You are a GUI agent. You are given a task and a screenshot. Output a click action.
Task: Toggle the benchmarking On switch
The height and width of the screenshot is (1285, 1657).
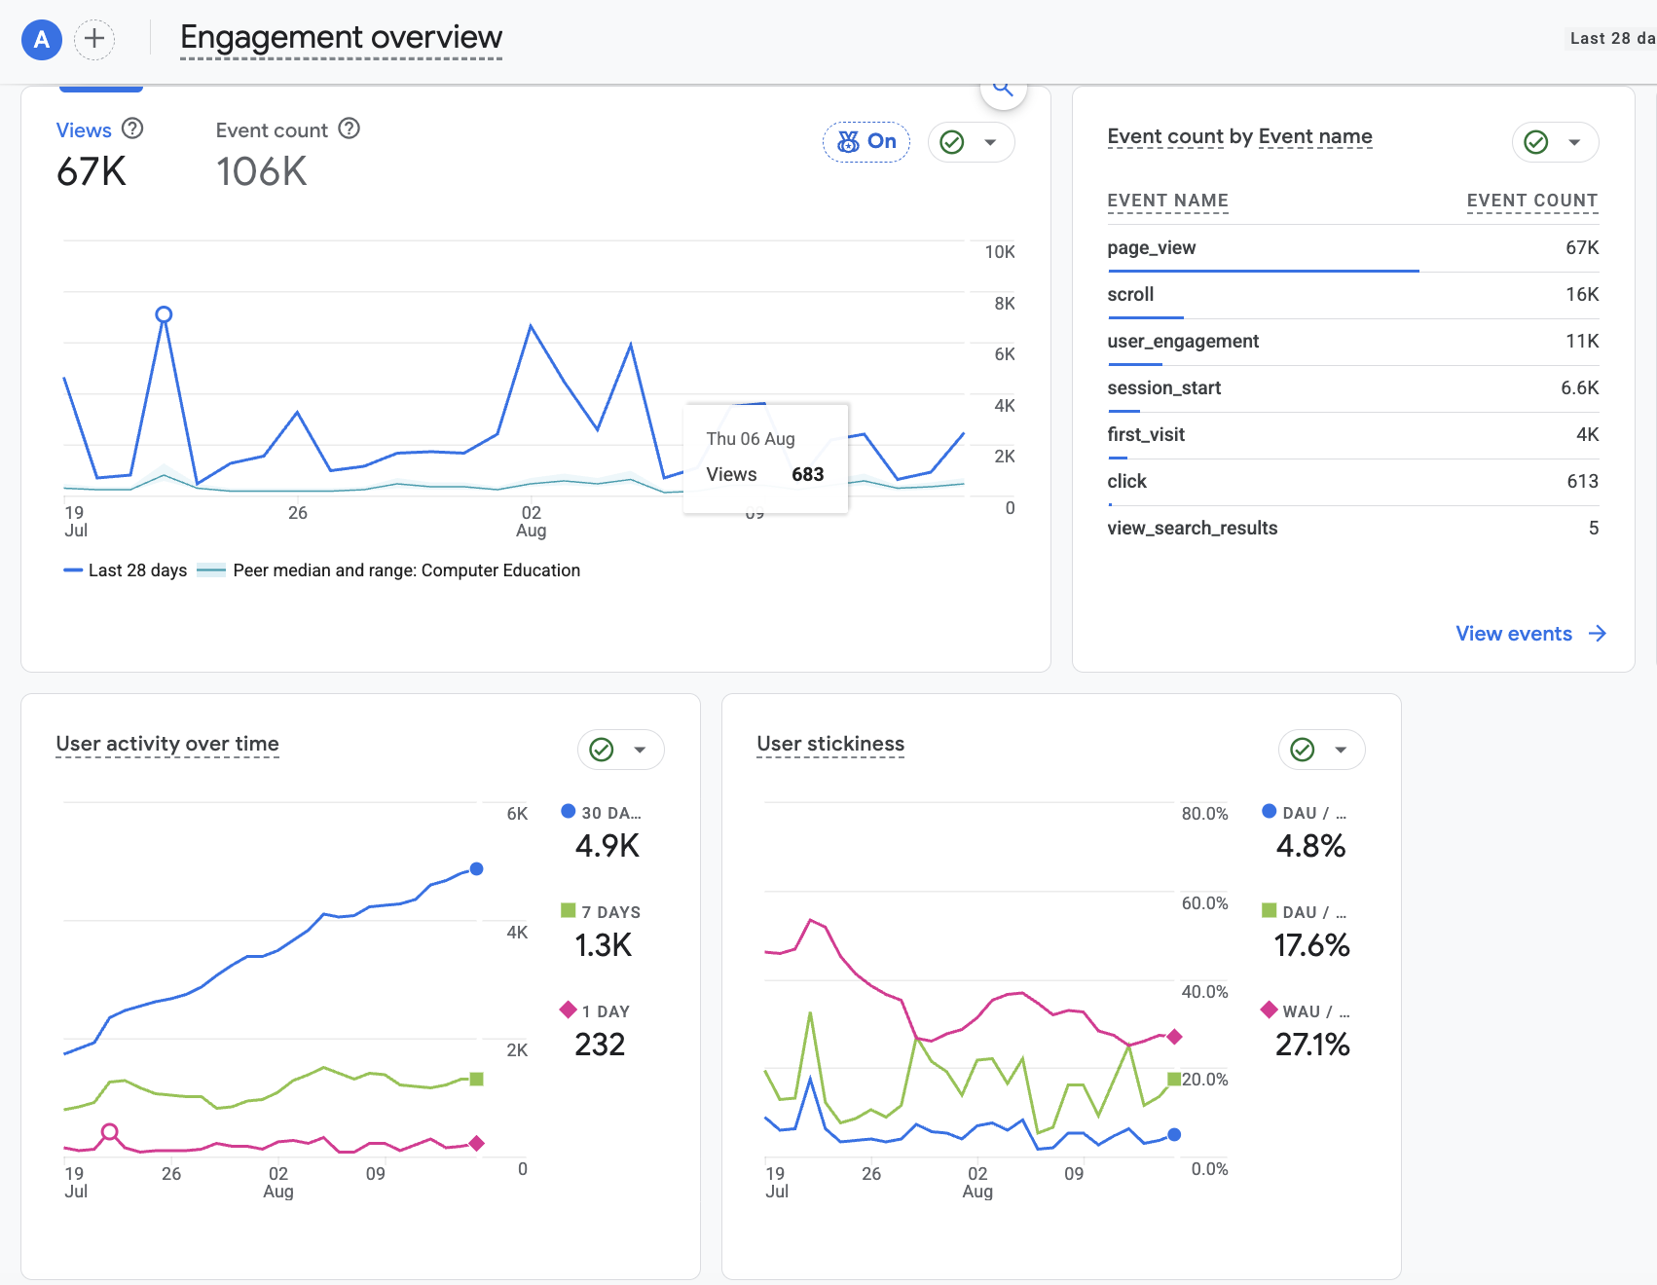point(866,142)
